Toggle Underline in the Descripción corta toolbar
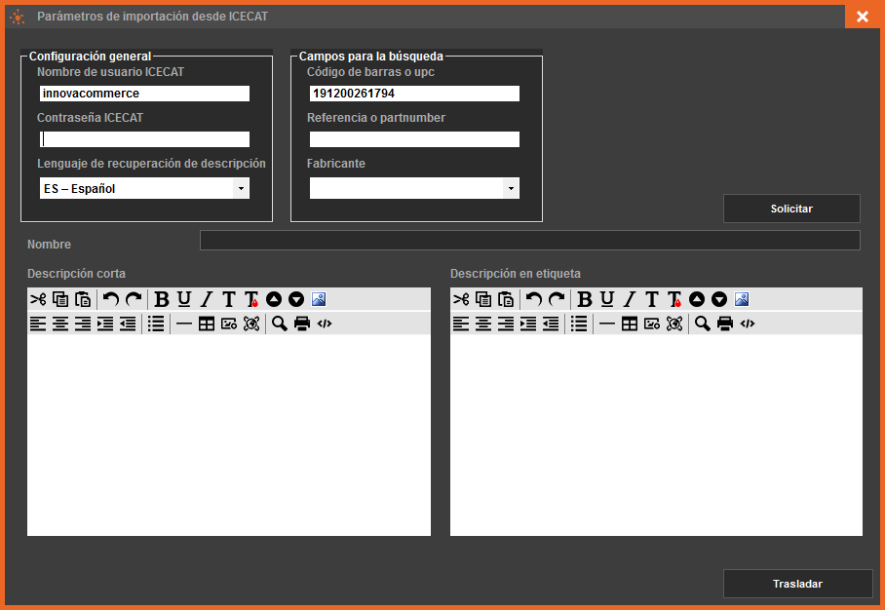 (184, 299)
